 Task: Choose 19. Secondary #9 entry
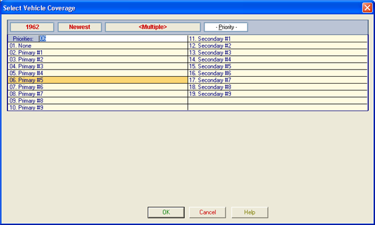(x=278, y=94)
